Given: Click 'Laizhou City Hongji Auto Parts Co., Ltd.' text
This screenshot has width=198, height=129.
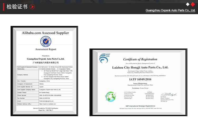Looking at the screenshot, I should (140, 67).
